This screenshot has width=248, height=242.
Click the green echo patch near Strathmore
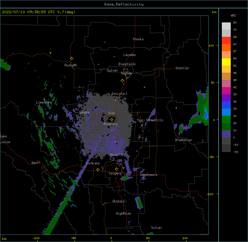pyautogui.click(x=126, y=177)
